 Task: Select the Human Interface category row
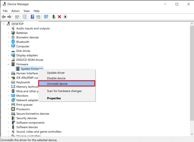(x=27, y=73)
